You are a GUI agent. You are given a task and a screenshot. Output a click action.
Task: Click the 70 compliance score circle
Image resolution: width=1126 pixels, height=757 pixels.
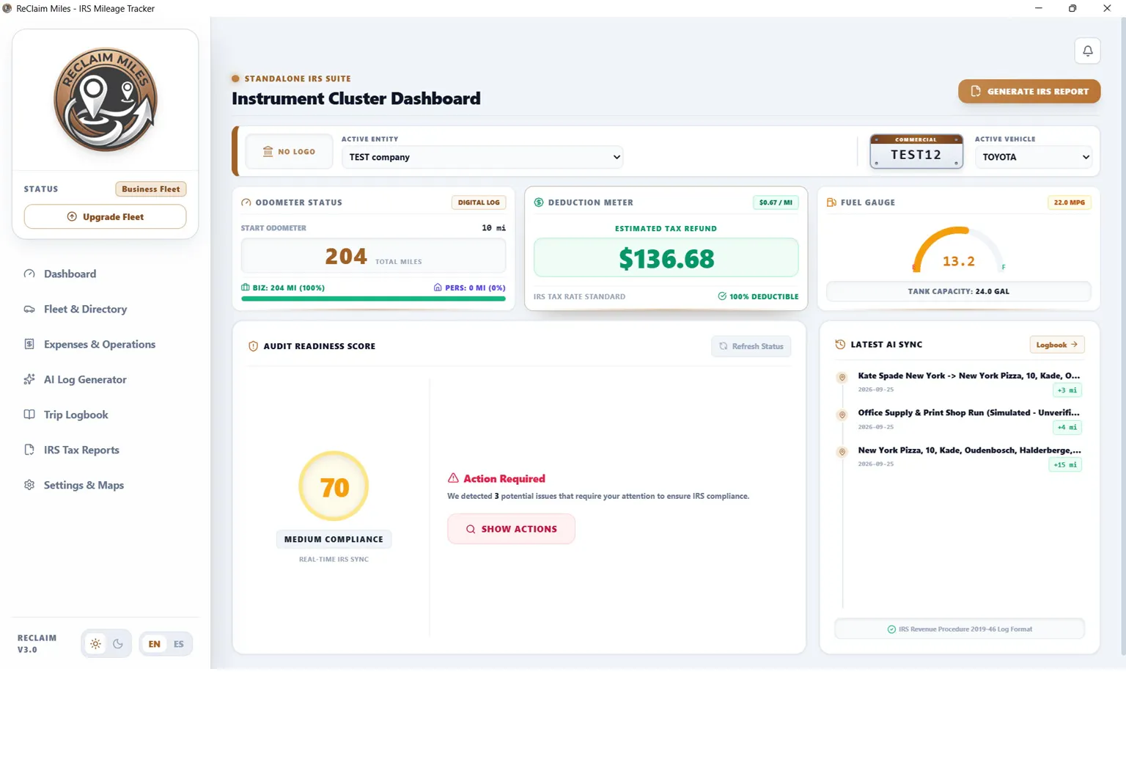click(x=334, y=487)
